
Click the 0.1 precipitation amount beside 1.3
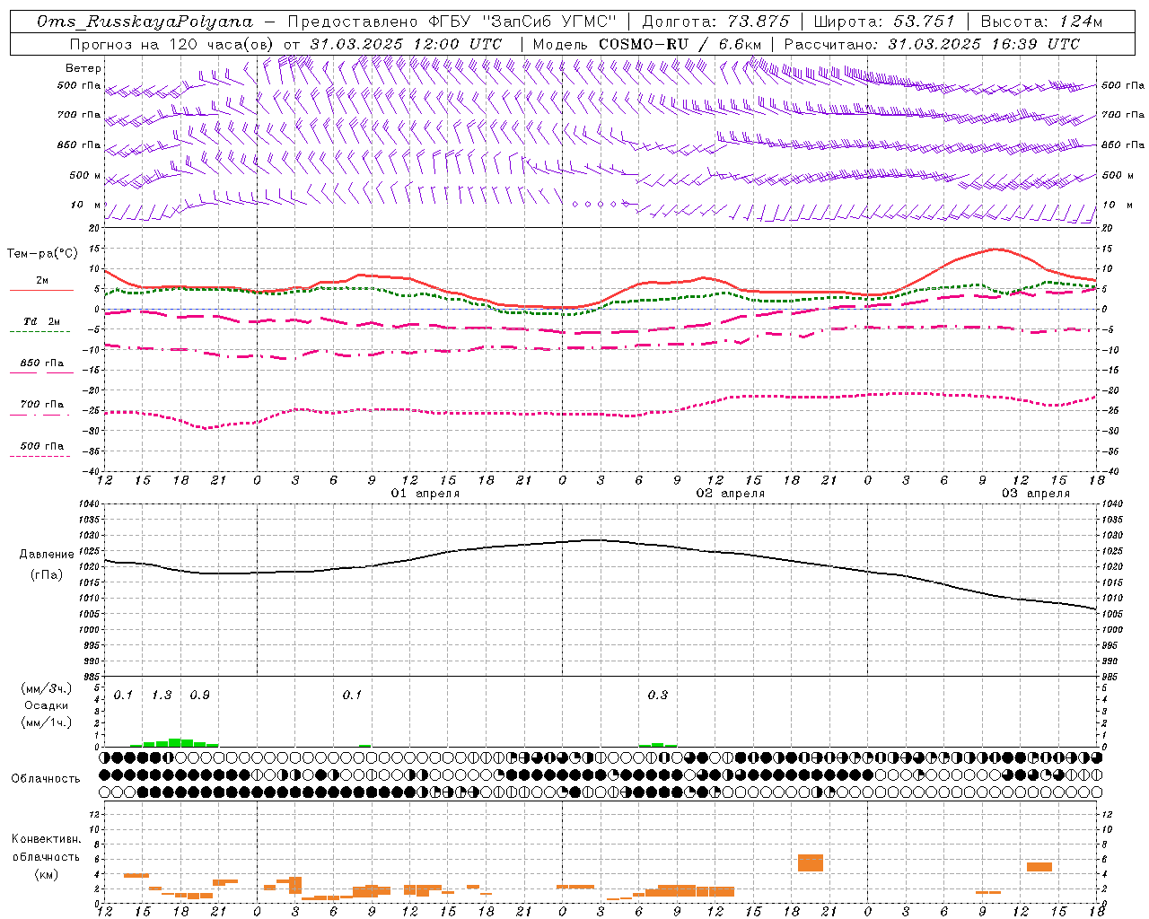coord(123,695)
